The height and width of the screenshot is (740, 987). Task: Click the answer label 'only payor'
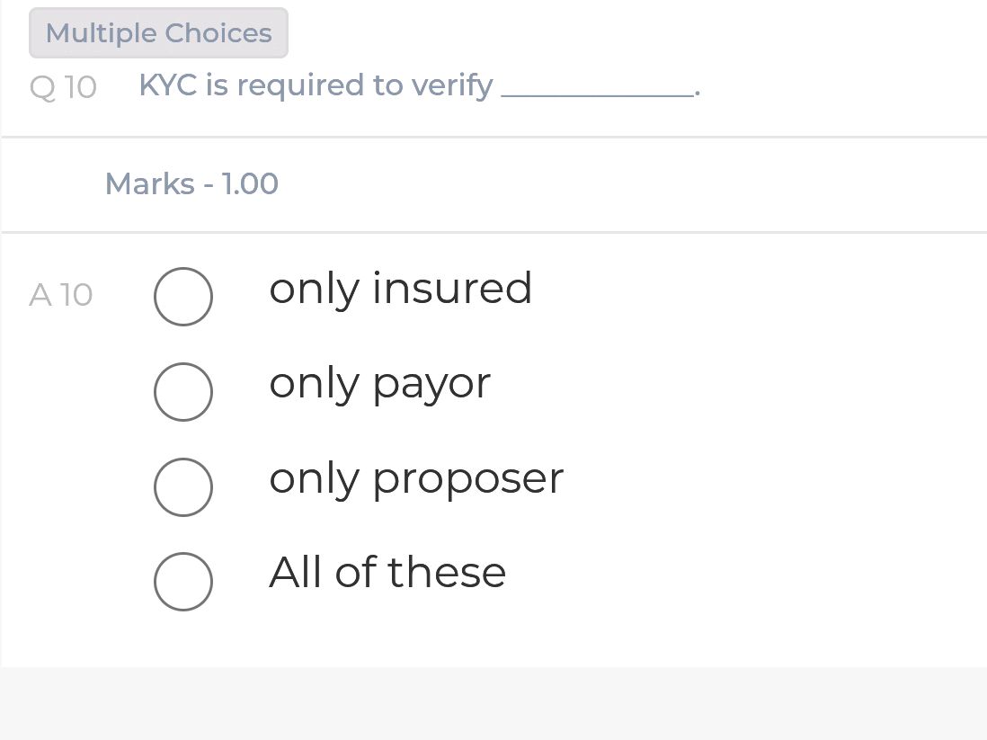point(379,382)
